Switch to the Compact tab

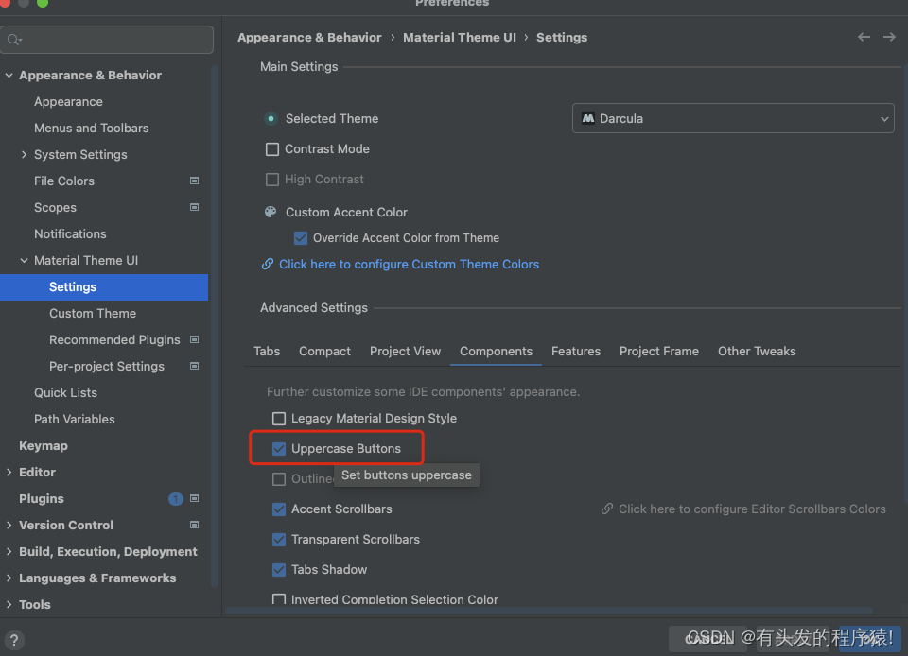[x=324, y=351]
